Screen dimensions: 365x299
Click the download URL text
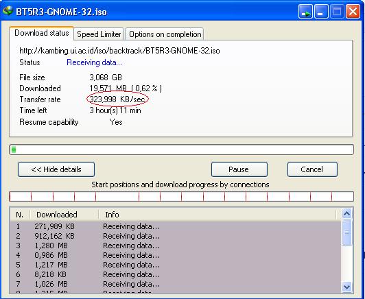[119, 51]
